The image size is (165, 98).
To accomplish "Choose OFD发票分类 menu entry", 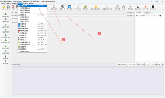I will [32, 17].
